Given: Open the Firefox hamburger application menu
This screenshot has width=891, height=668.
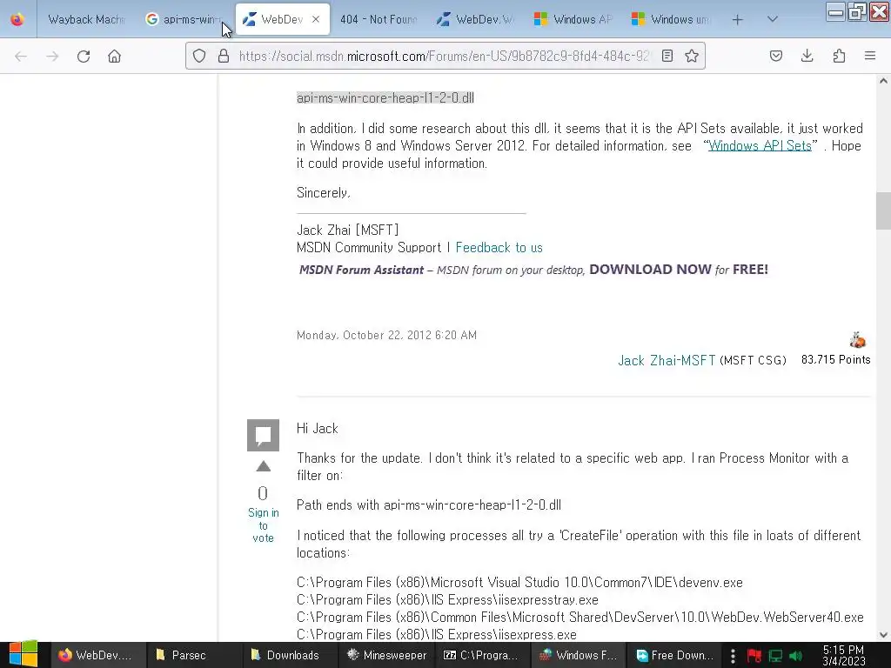Looking at the screenshot, I should pyautogui.click(x=870, y=56).
